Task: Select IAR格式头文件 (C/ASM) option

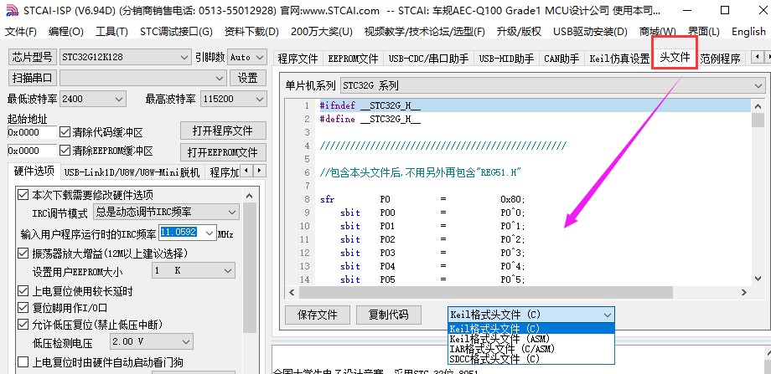Action: (531, 349)
